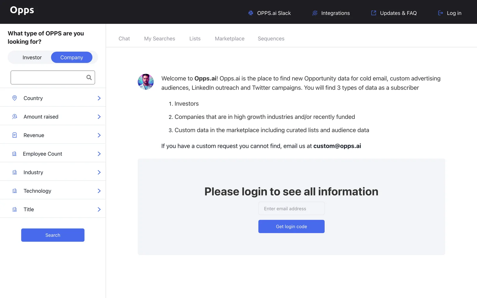This screenshot has height=298, width=477.
Task: Click the Integrations icon in the header
Action: (x=315, y=13)
